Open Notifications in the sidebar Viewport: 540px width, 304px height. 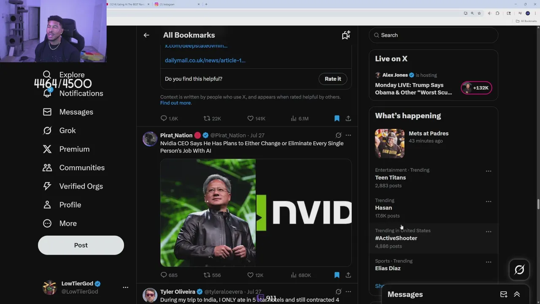point(73,93)
